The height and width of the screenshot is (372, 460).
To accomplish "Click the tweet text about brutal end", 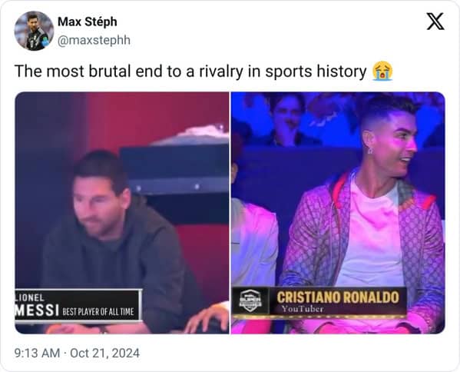I will coord(190,71).
